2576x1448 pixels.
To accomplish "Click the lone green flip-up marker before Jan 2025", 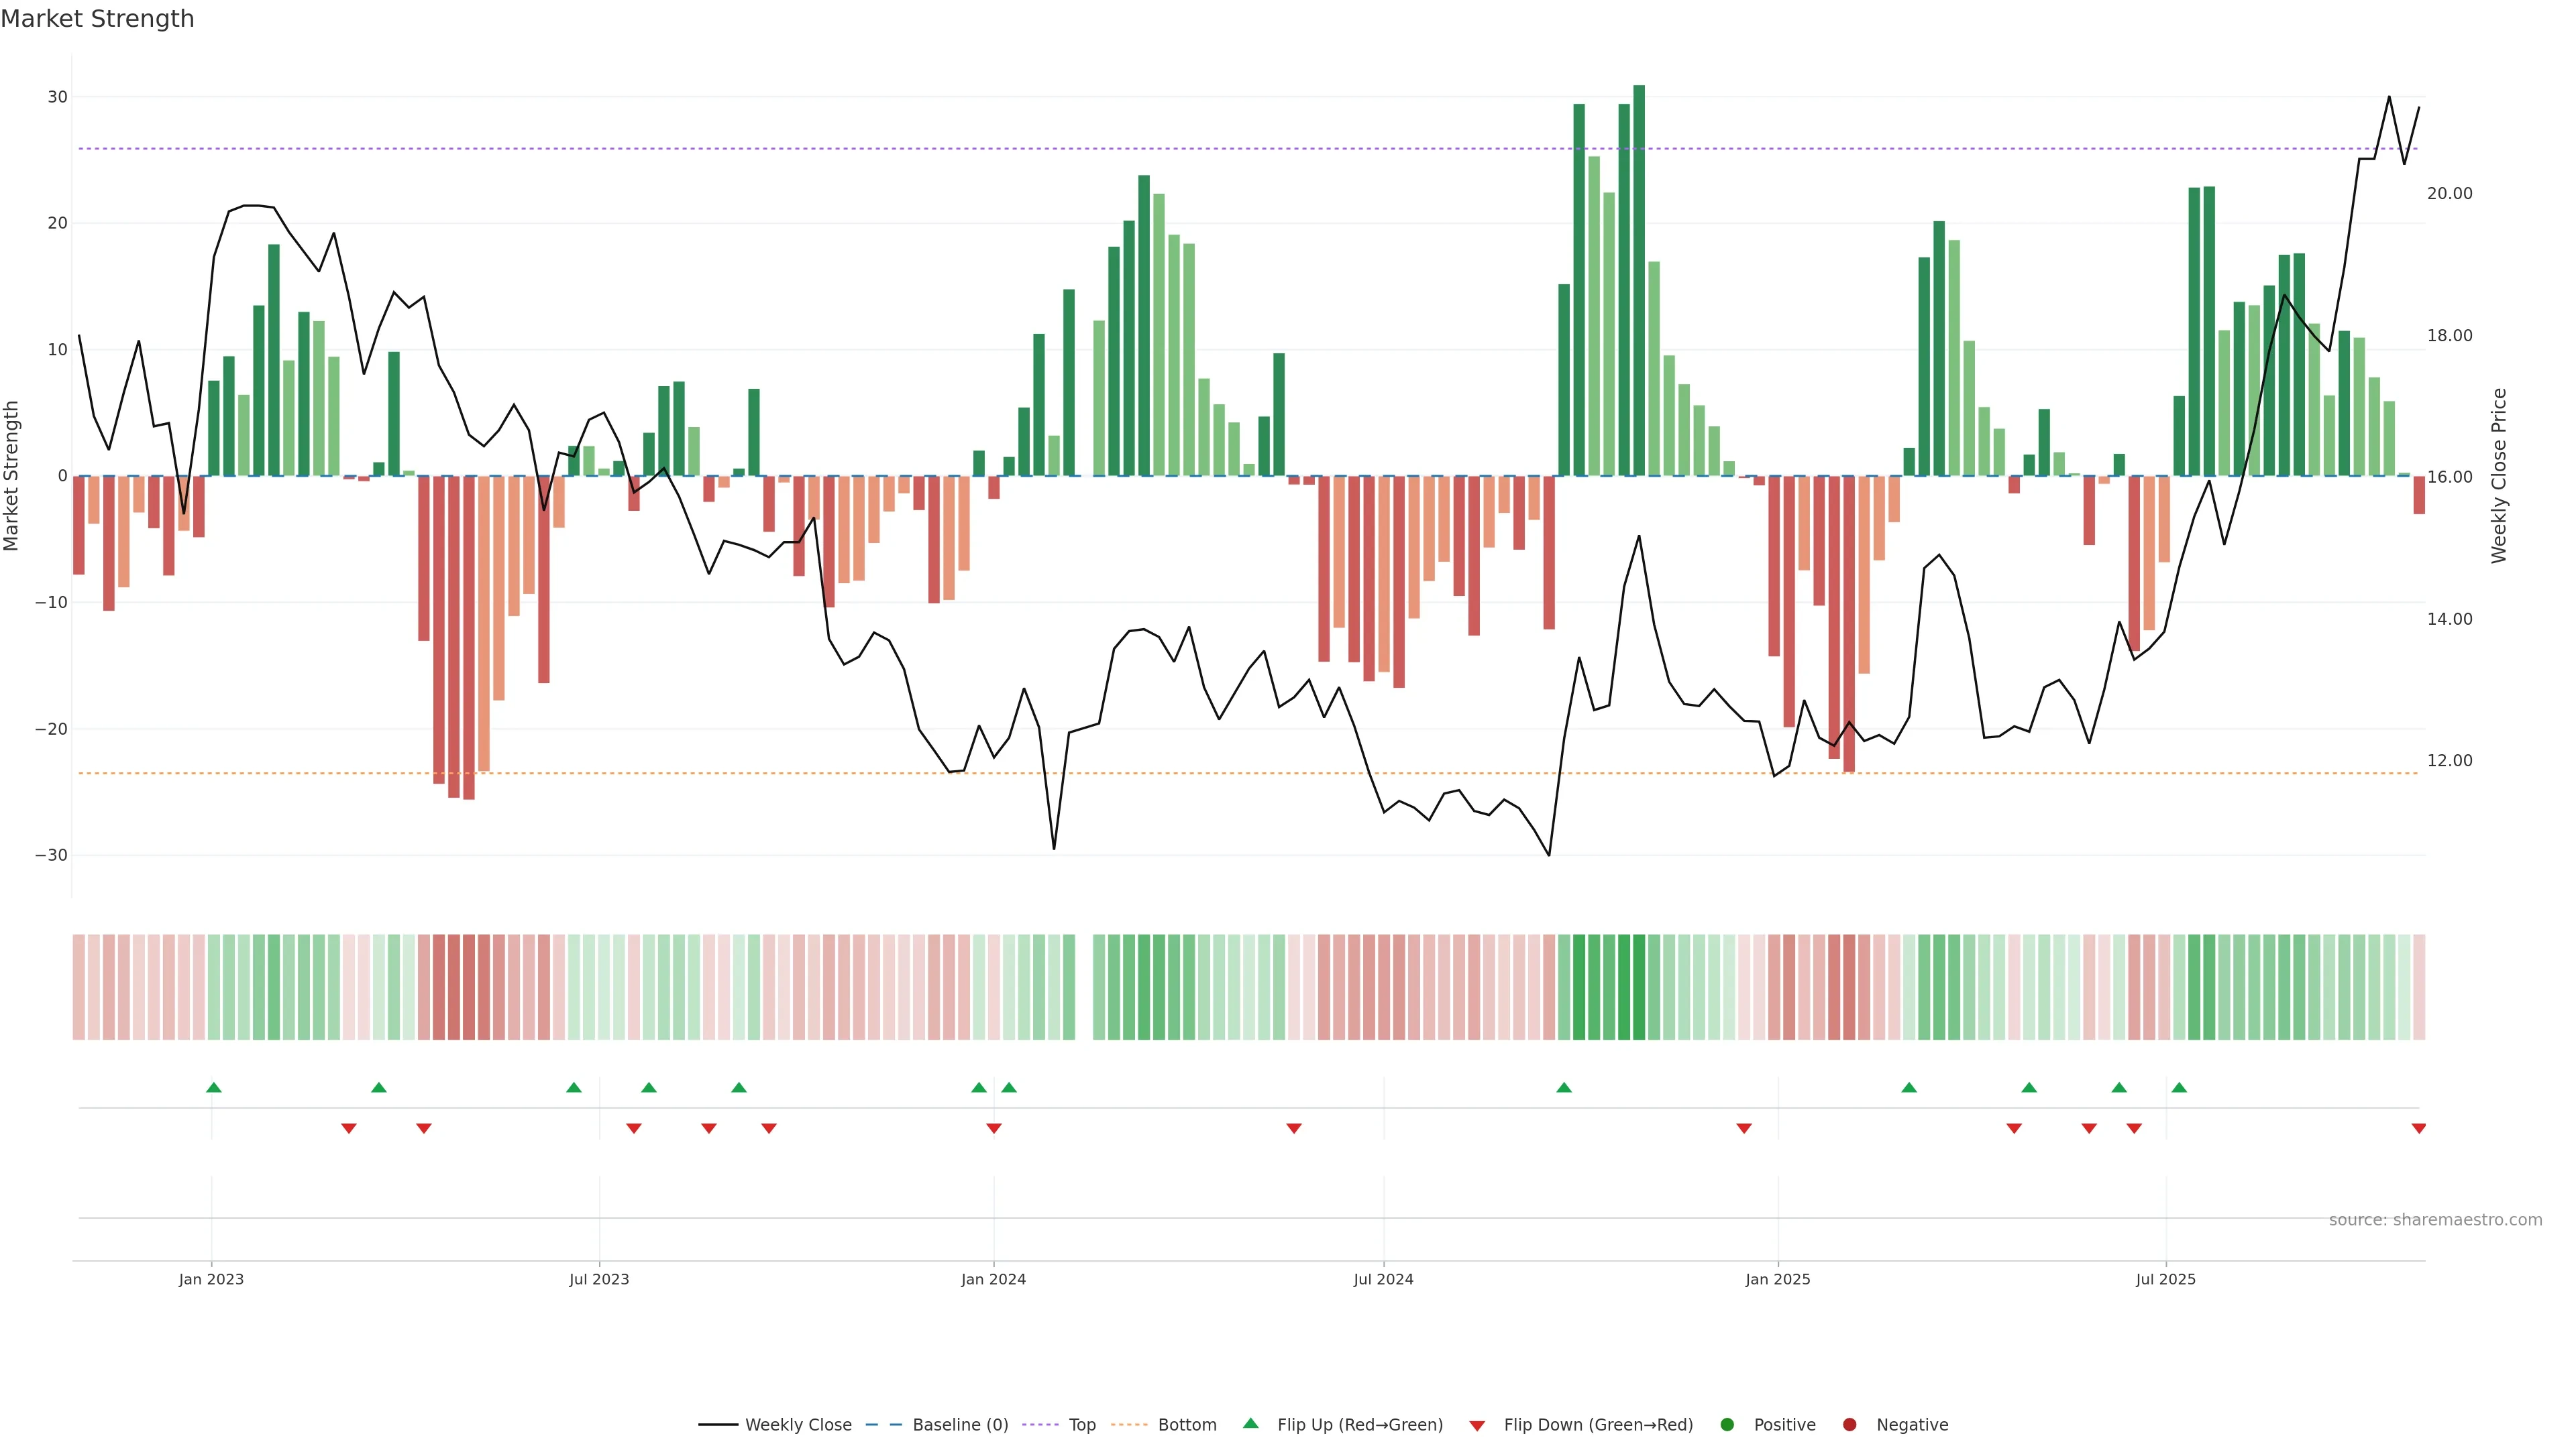I will coord(1564,1087).
